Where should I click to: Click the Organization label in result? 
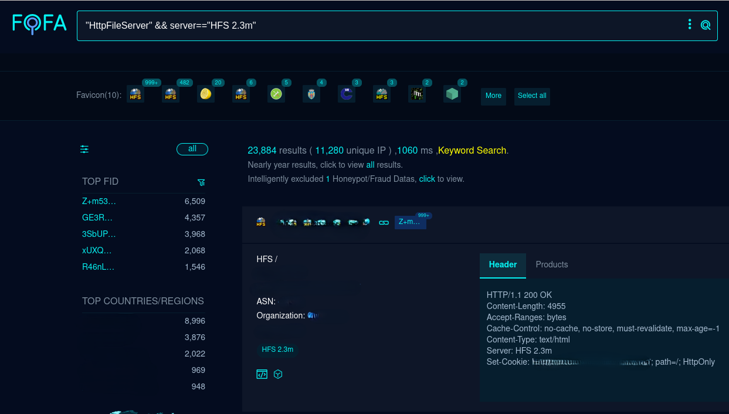coord(281,315)
